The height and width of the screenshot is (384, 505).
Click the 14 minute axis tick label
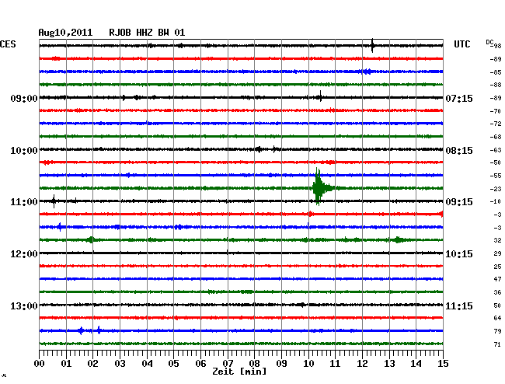pos(416,363)
